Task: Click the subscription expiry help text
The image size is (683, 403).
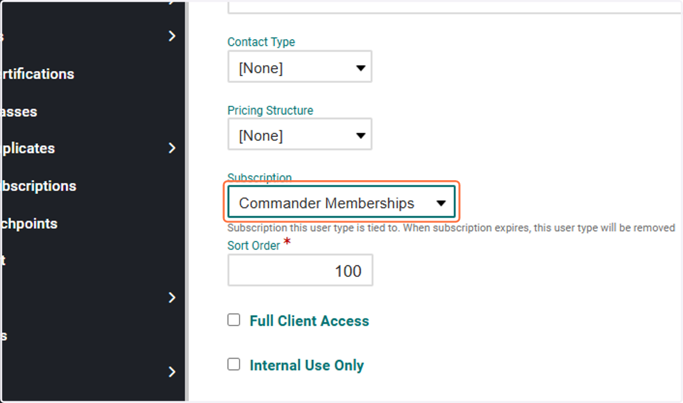Action: tap(451, 228)
